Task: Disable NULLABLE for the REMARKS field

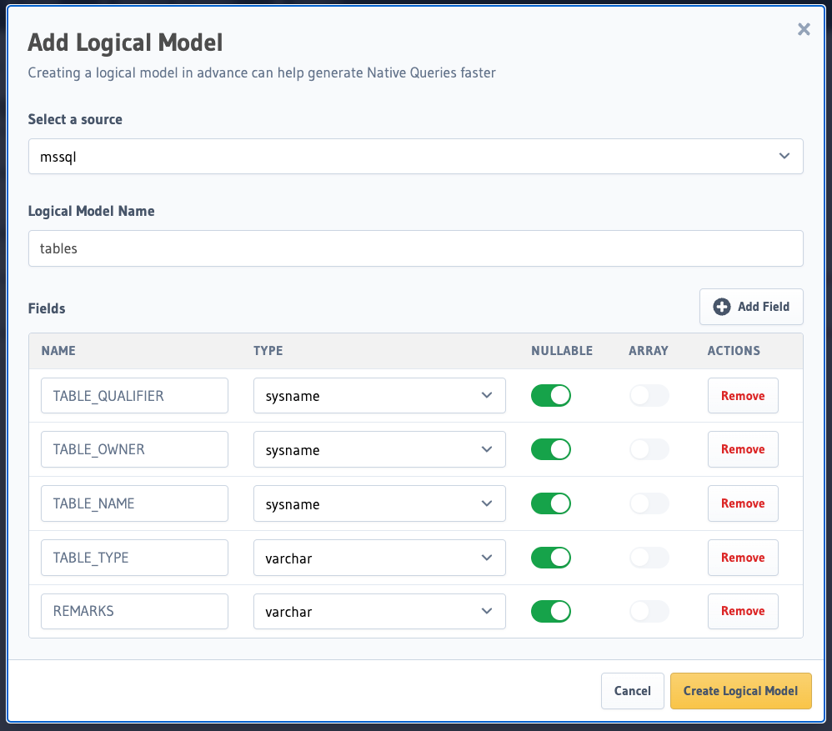Action: click(x=551, y=611)
